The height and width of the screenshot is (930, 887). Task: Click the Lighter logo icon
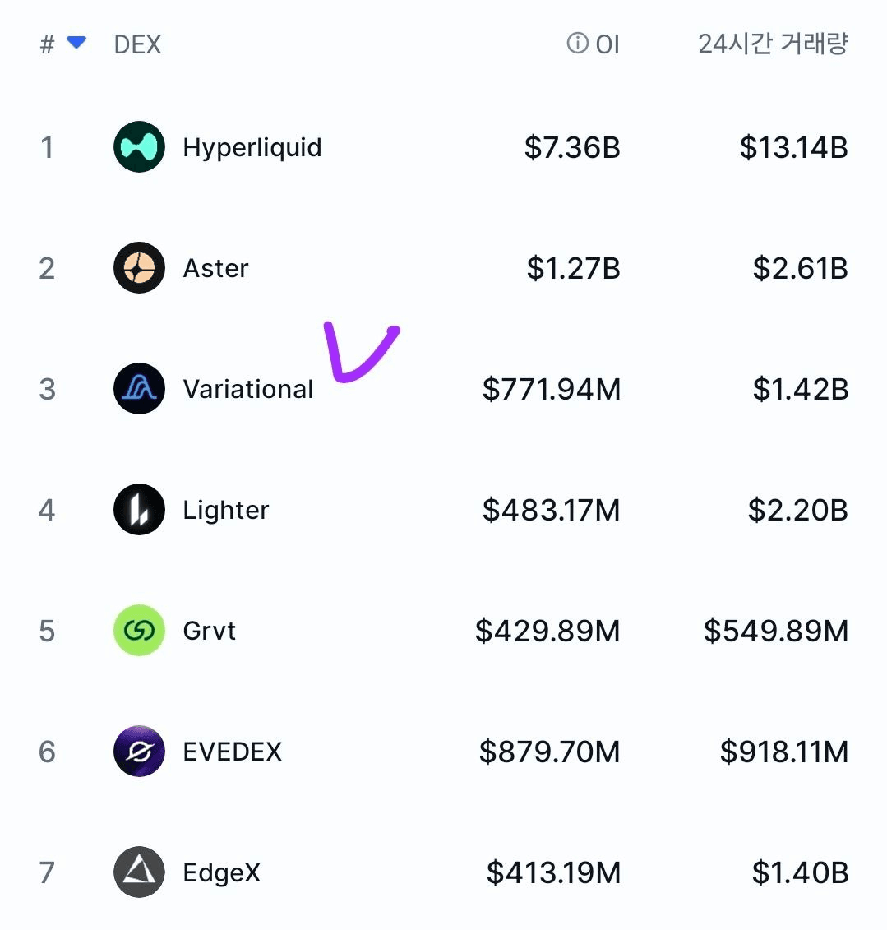click(139, 510)
